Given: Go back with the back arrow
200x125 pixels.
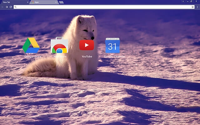Looking at the screenshot, I should click(x=3, y=7).
